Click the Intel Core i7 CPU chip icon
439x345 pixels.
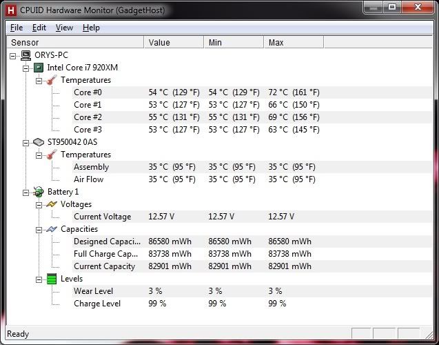click(x=39, y=68)
